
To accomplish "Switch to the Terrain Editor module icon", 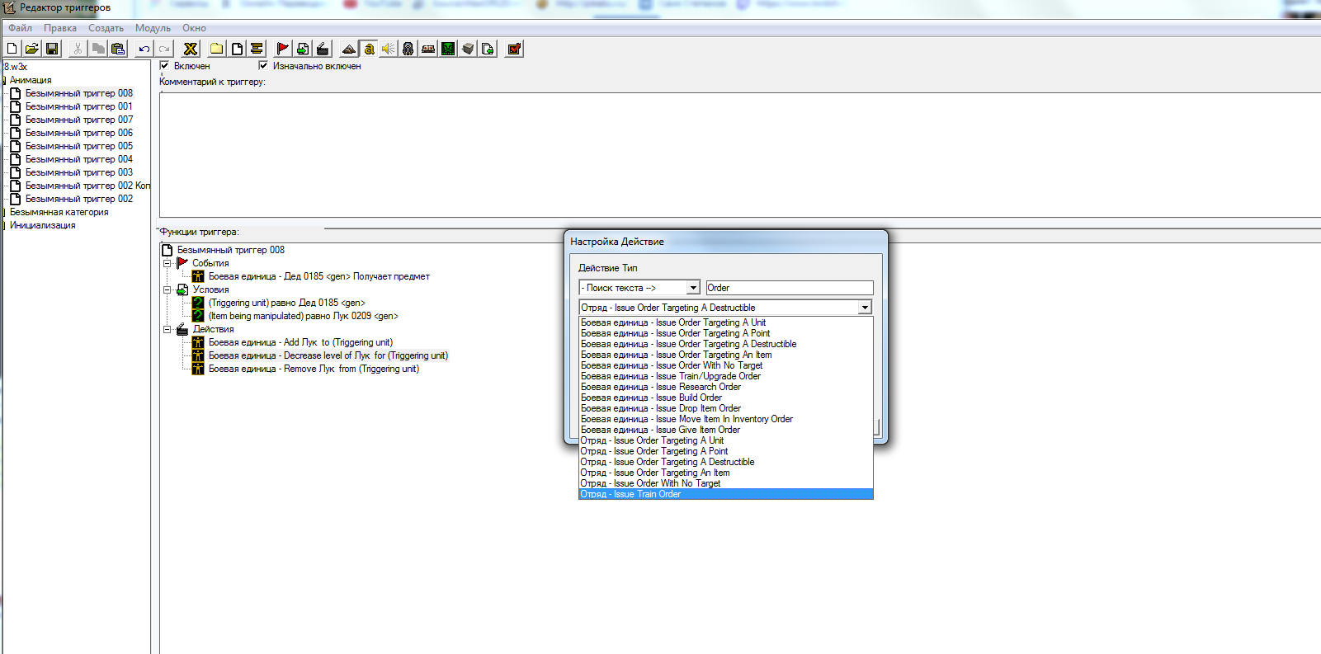I will (x=349, y=49).
